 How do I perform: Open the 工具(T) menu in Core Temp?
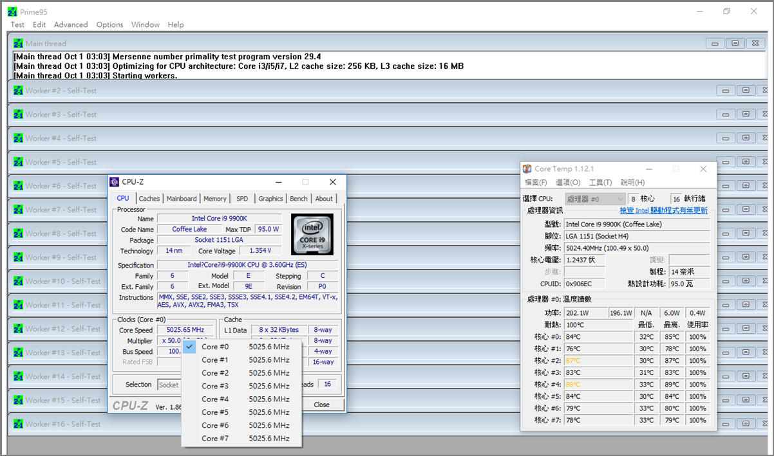pos(600,183)
